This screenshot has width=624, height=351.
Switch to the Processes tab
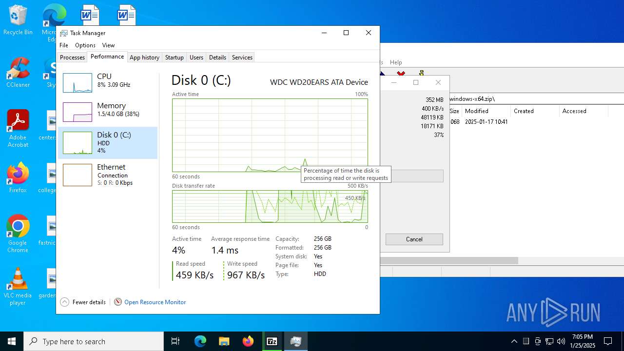tap(72, 58)
